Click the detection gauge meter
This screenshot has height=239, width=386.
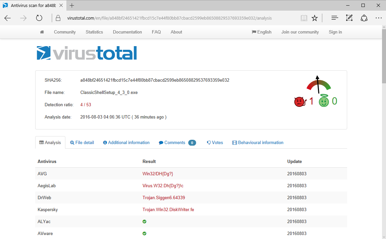[319, 84]
